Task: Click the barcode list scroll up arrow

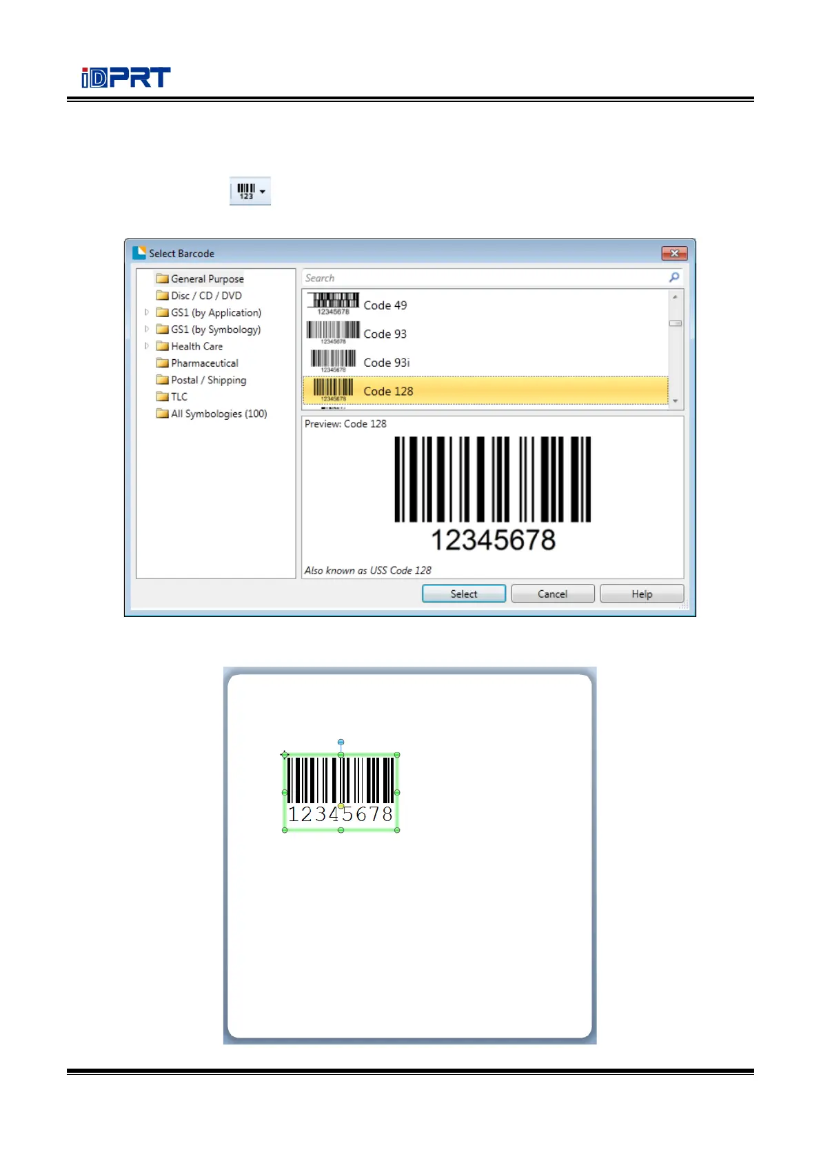Action: click(675, 297)
